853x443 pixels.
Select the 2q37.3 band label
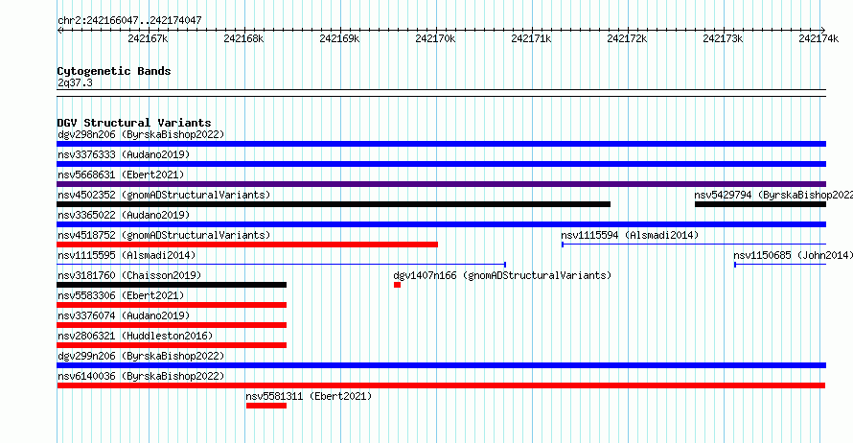[75, 82]
